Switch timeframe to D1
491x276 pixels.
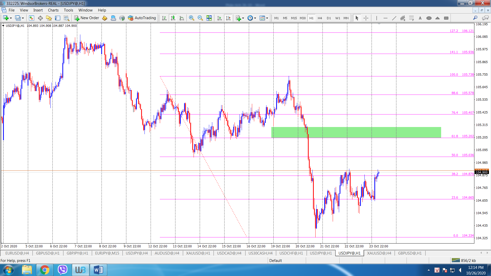tap(329, 18)
